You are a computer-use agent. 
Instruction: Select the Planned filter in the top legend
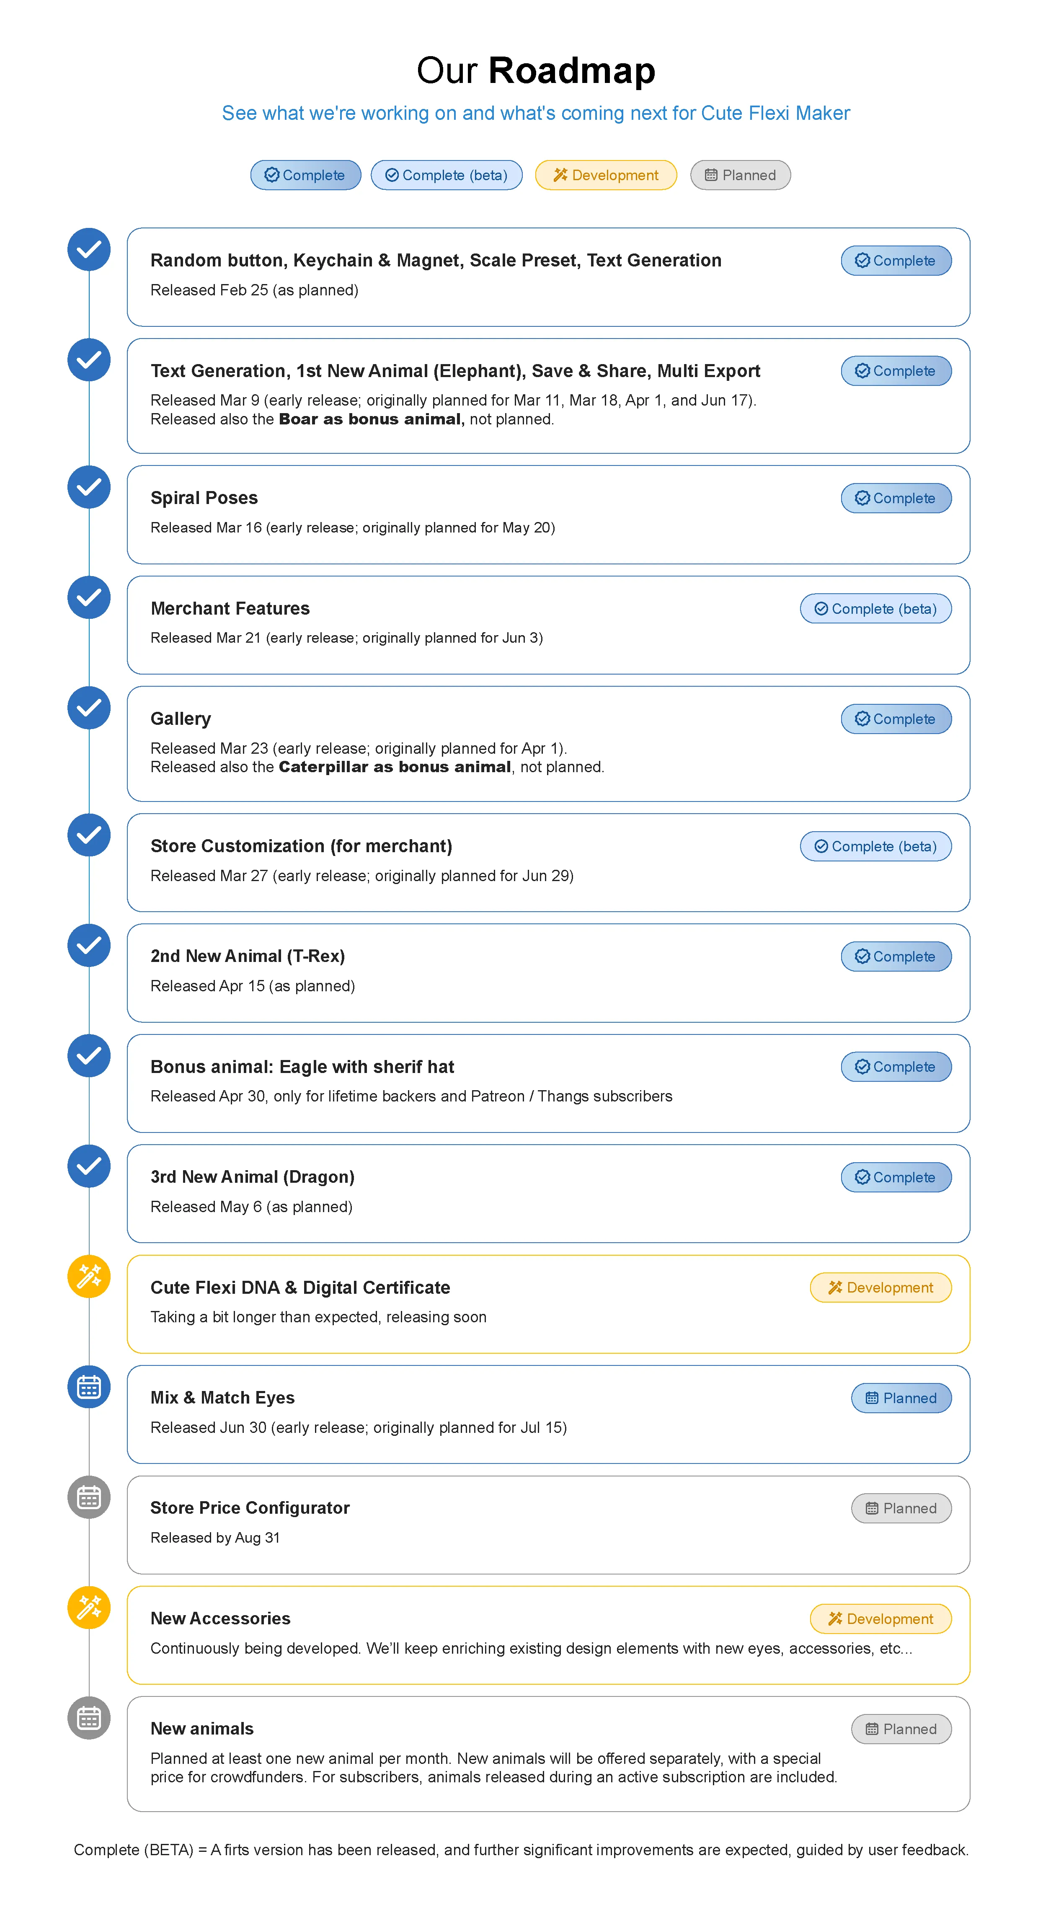click(740, 176)
